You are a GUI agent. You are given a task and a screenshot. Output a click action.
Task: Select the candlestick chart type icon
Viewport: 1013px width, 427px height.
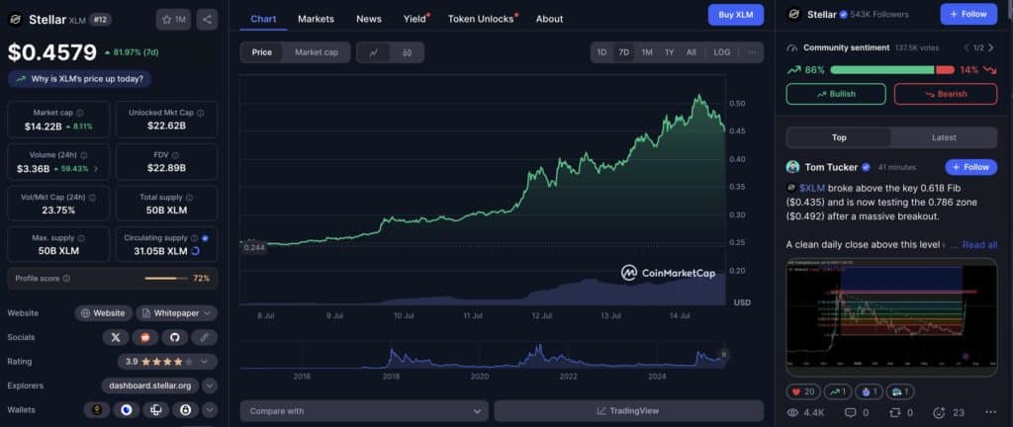click(407, 53)
